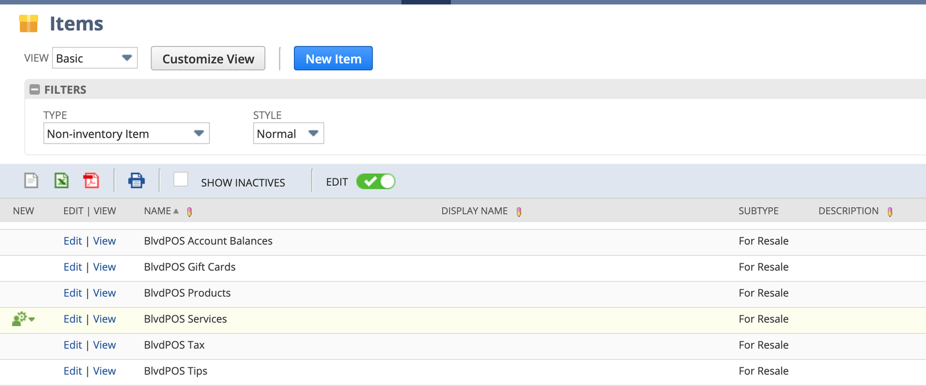Click the ascending sort arrow on NAME column

pos(176,211)
